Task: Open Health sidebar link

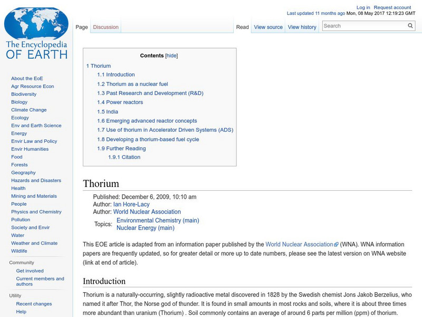Action: [18, 188]
